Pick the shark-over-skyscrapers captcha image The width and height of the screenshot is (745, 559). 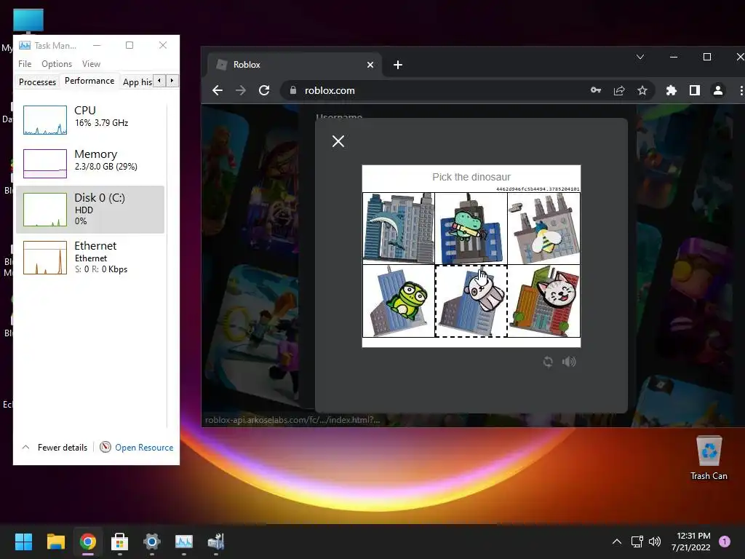(x=399, y=228)
